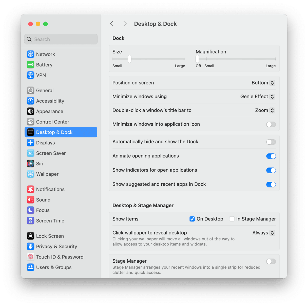Disable Animate opening applications
This screenshot has width=308, height=306.
click(x=271, y=156)
